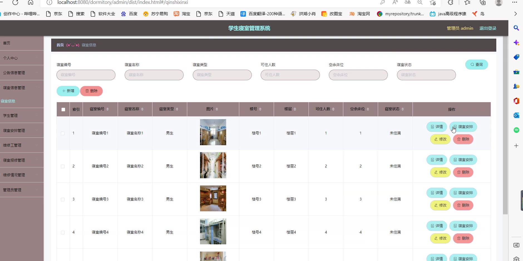Click the page vertical scrollbar
This screenshot has height=261, width=523.
(x=505, y=125)
